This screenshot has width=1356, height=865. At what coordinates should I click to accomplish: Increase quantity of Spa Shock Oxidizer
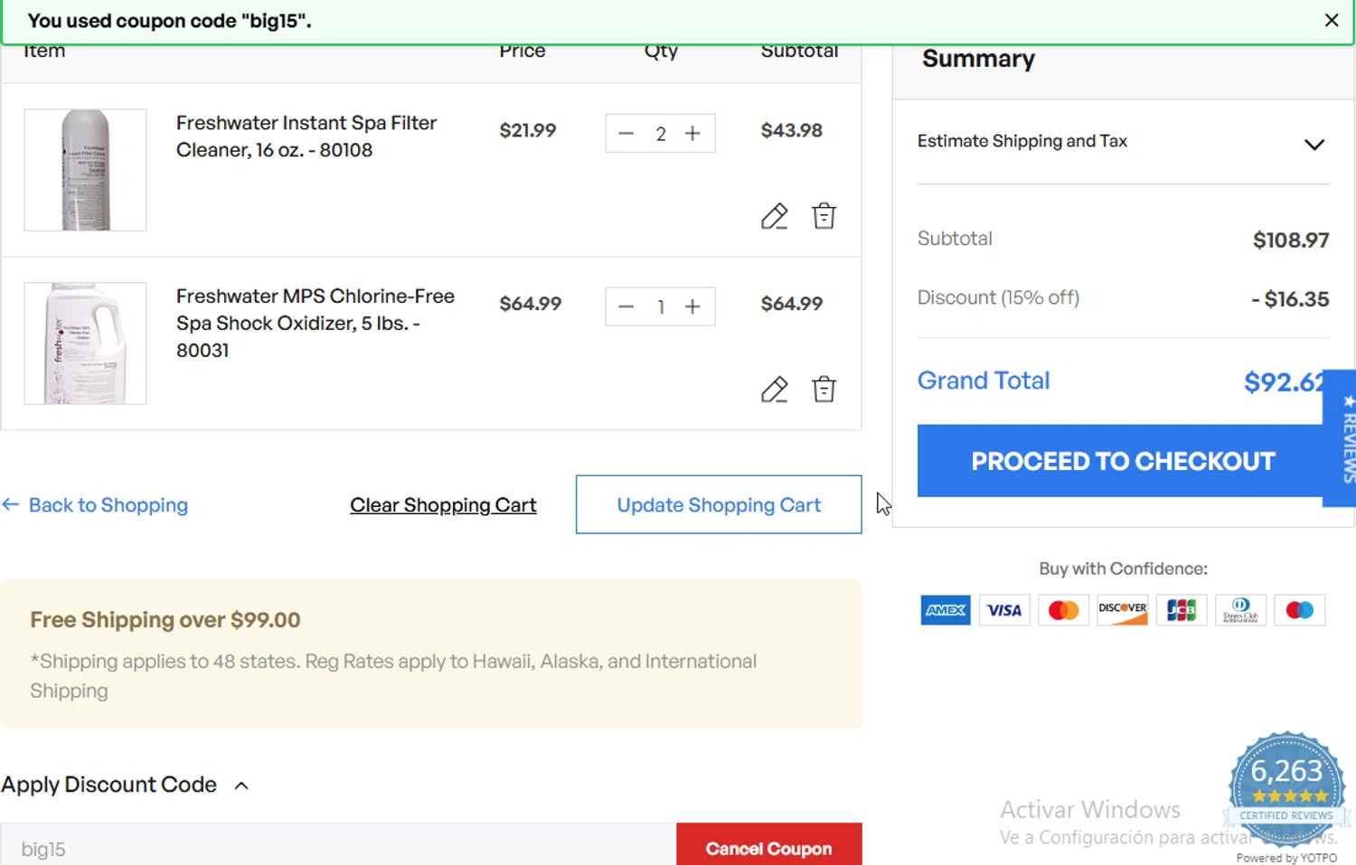692,307
